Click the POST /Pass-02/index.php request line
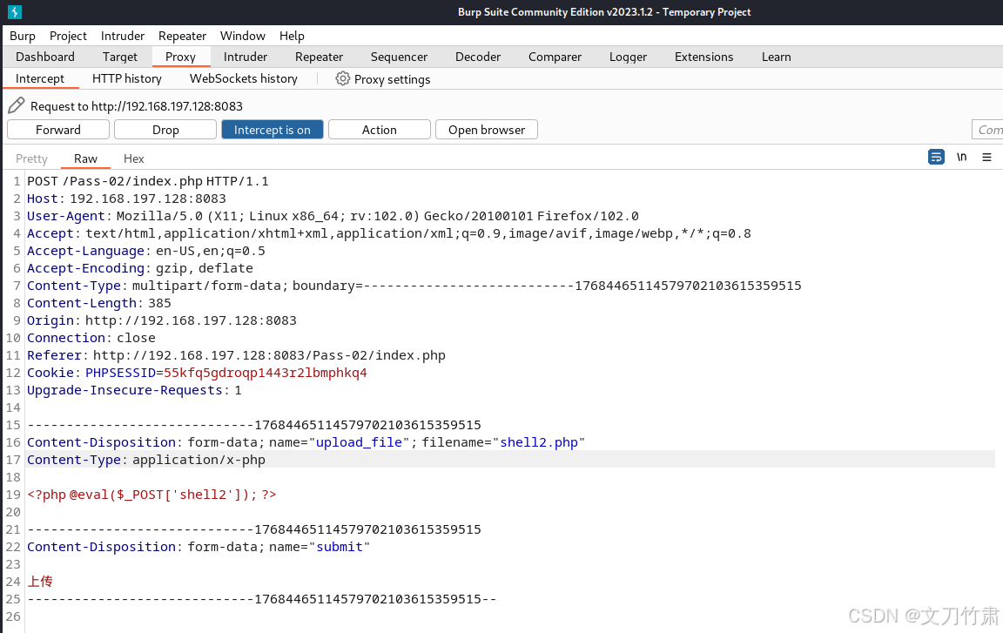 coord(148,181)
